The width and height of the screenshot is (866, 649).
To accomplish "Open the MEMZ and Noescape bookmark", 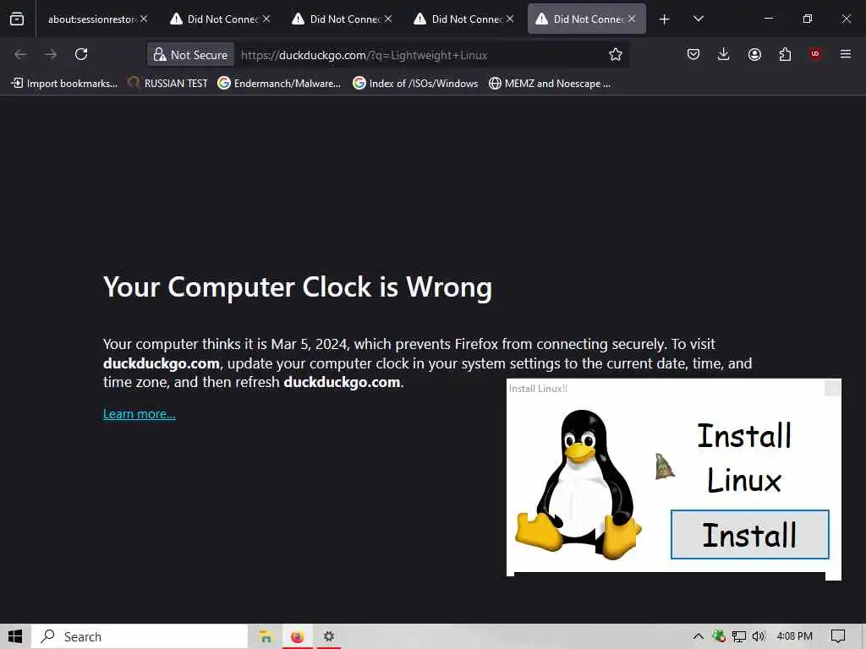I will pyautogui.click(x=550, y=84).
